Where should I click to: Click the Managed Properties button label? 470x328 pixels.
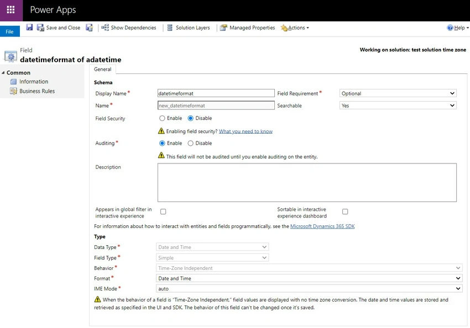[x=252, y=28]
